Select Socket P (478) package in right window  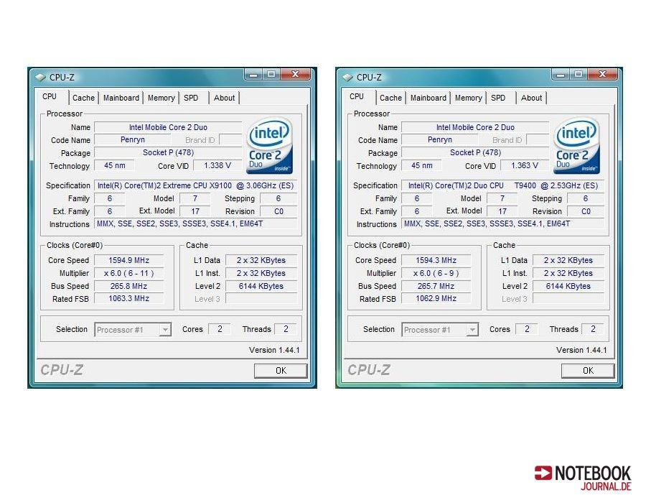coord(475,152)
